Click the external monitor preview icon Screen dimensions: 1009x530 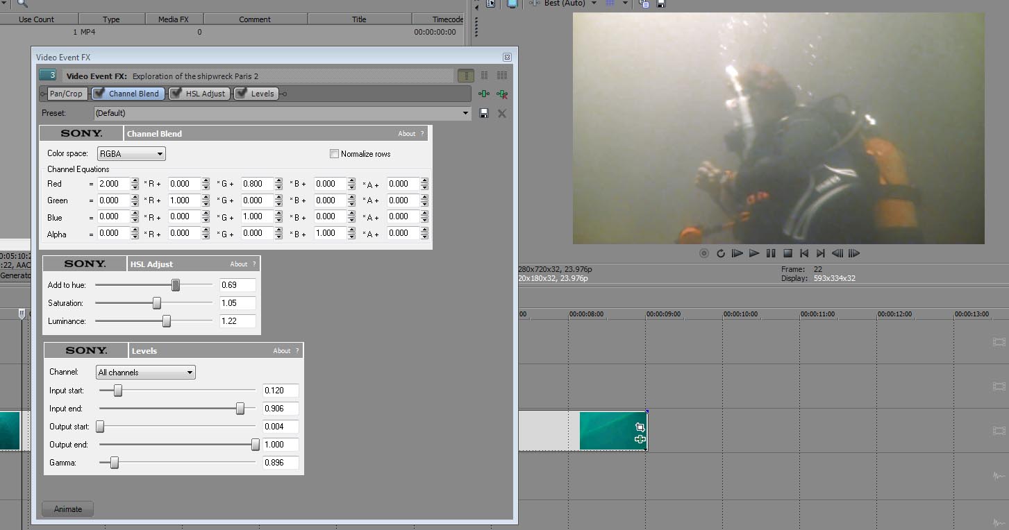[512, 3]
